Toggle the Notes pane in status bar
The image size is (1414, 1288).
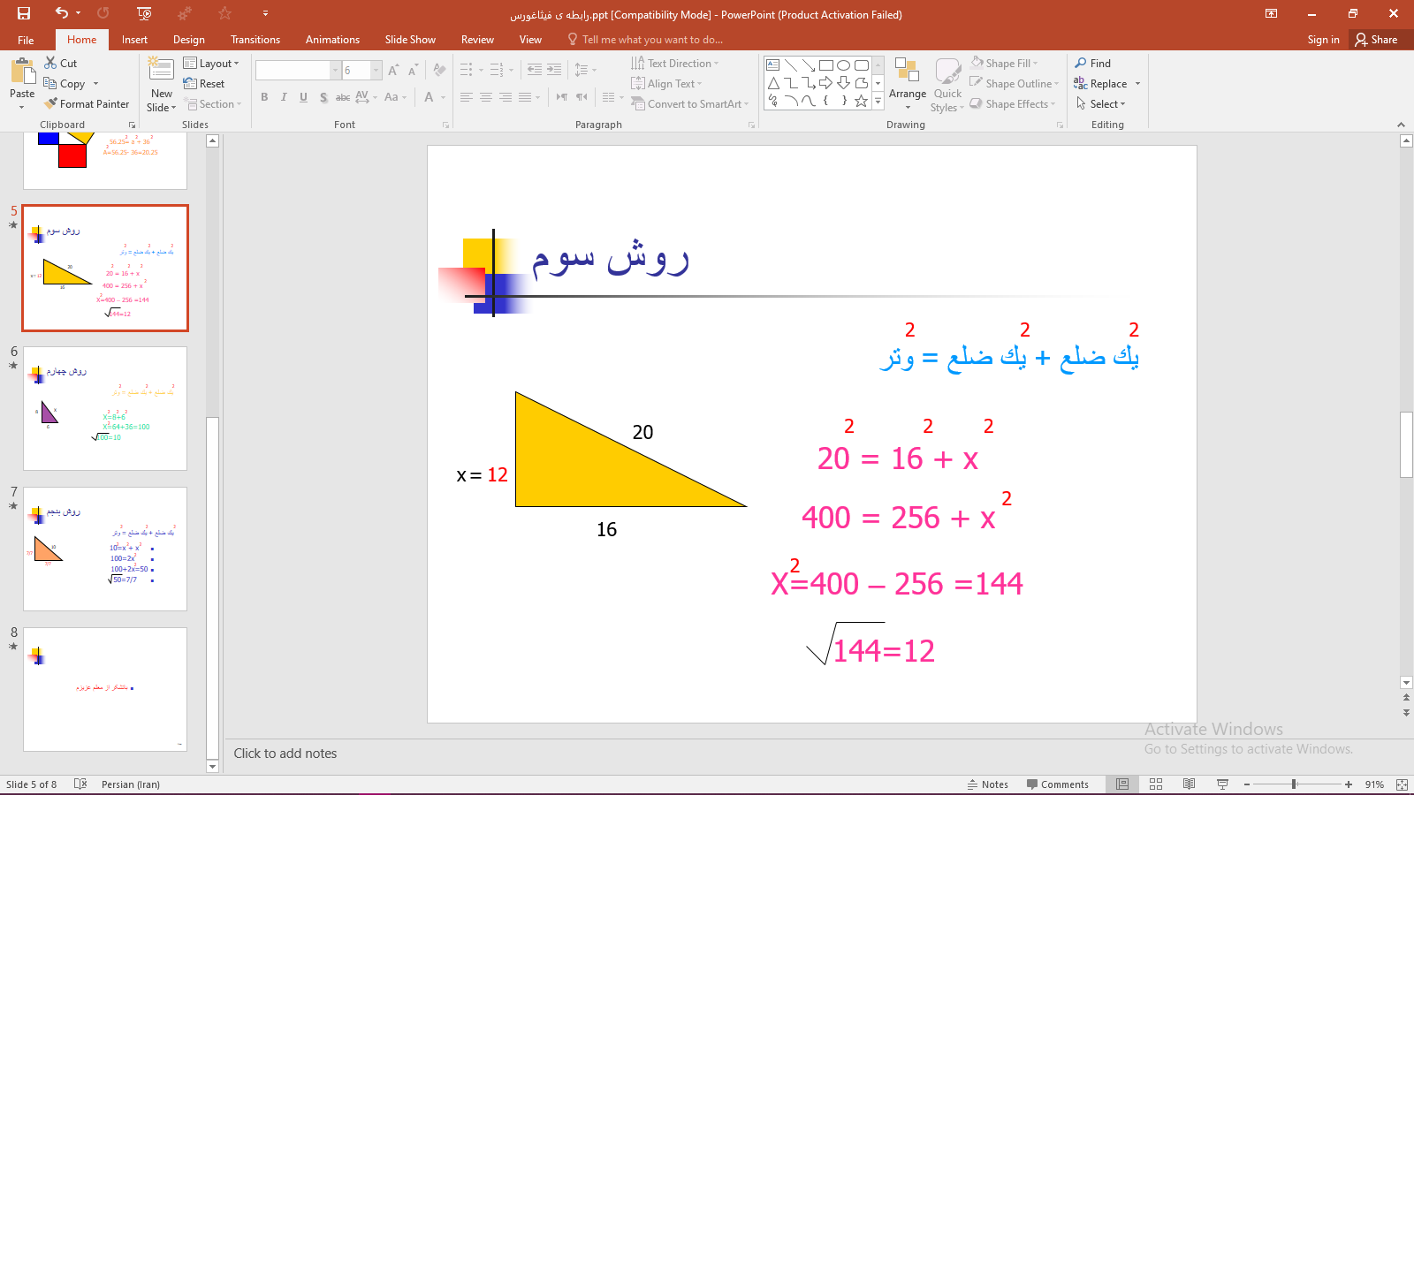[987, 784]
